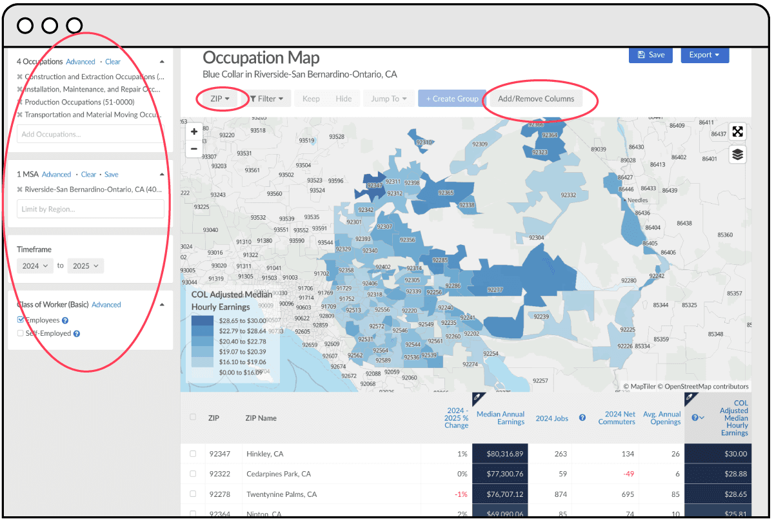The width and height of the screenshot is (774, 524).
Task: Click help icon beside 2024 Jobs column
Action: tap(582, 418)
